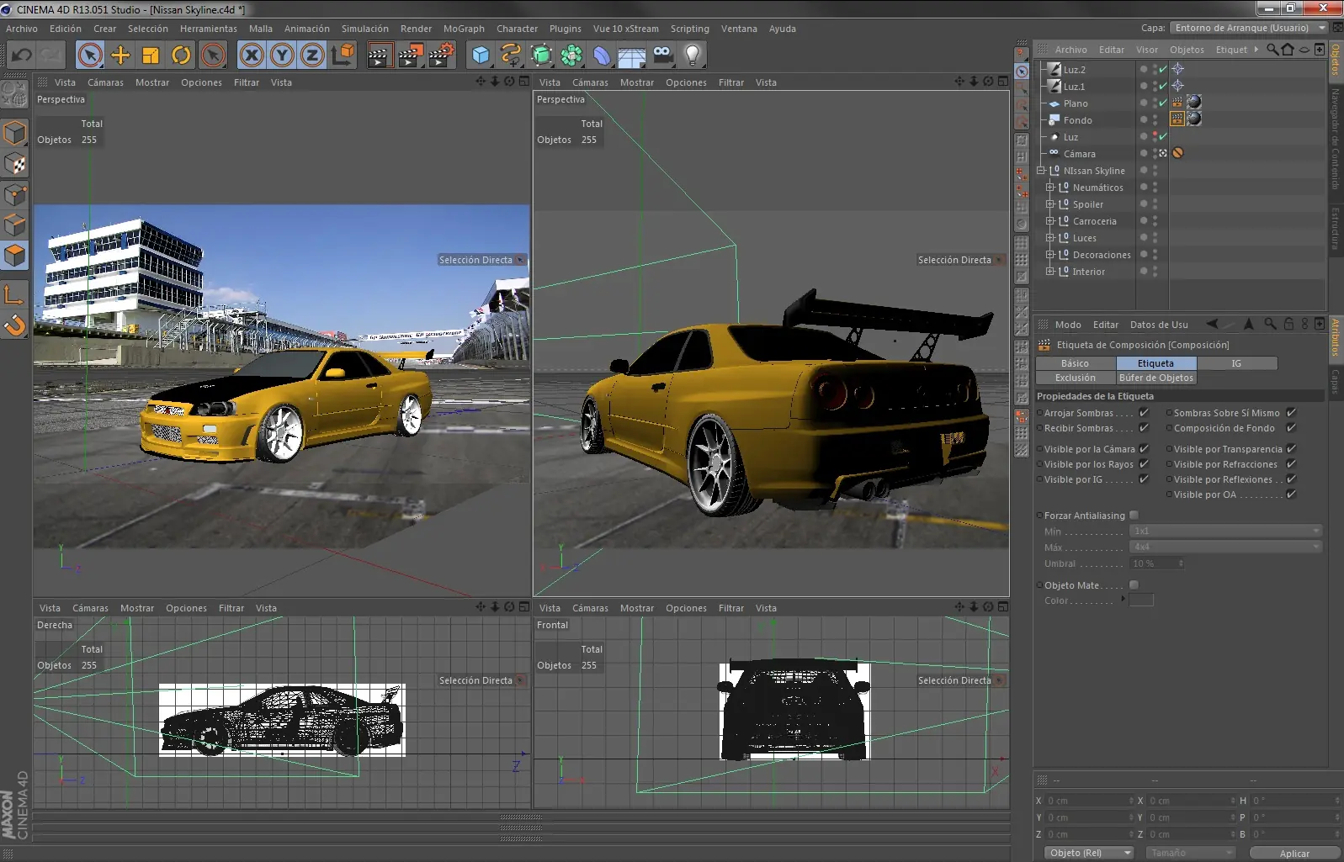Screen dimensions: 1344x862
Task: Select the Move tool
Action: pos(121,56)
